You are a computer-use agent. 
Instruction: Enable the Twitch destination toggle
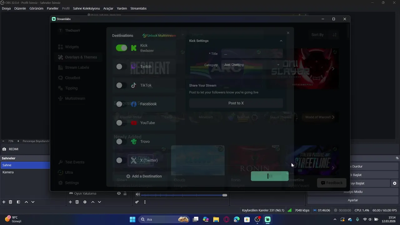coord(122,67)
